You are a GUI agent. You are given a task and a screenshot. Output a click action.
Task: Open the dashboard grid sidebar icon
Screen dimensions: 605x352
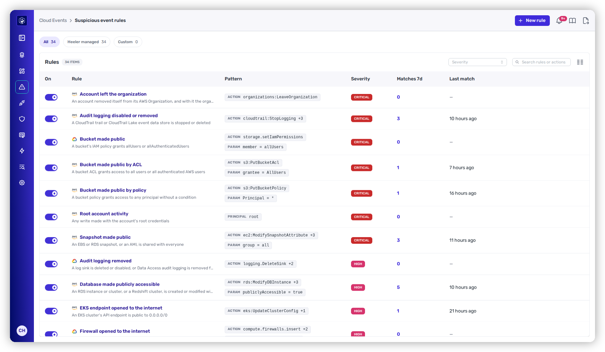[22, 71]
